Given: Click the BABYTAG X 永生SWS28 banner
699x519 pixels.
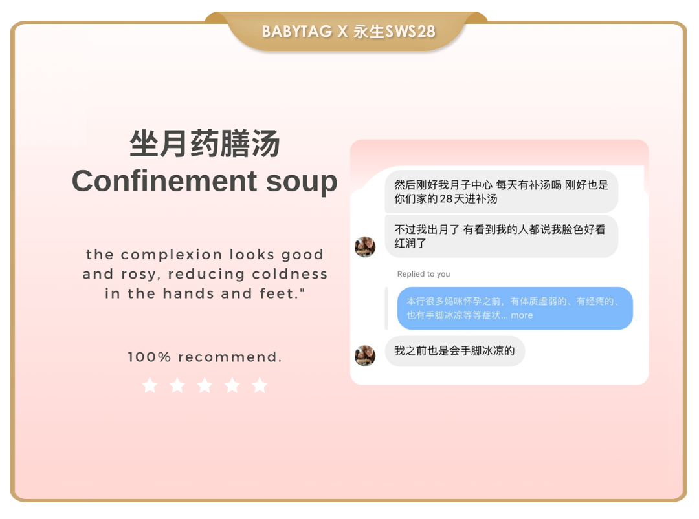Looking at the screenshot, I should (x=348, y=31).
